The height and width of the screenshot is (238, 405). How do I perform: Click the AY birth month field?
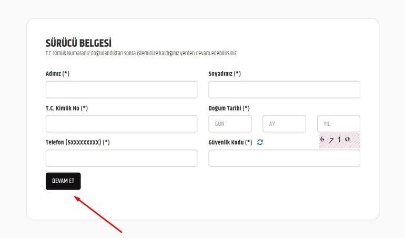click(x=284, y=124)
